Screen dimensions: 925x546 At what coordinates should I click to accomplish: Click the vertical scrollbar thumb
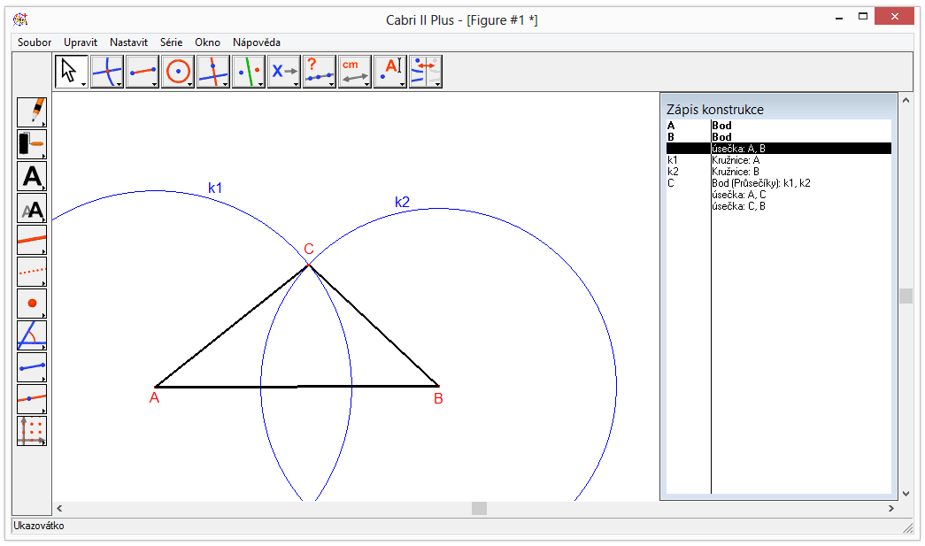pyautogui.click(x=906, y=296)
